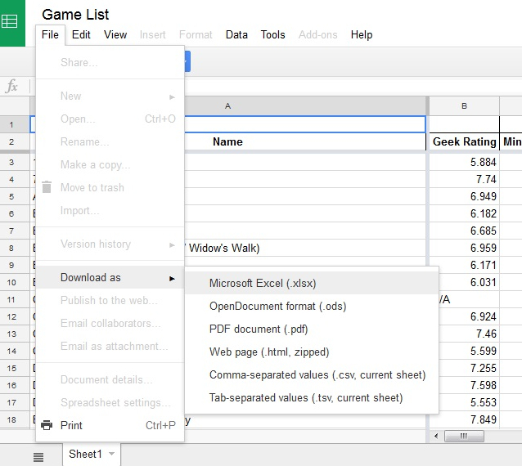Click the printer icon beside Print
This screenshot has height=466, width=522.
(47, 425)
